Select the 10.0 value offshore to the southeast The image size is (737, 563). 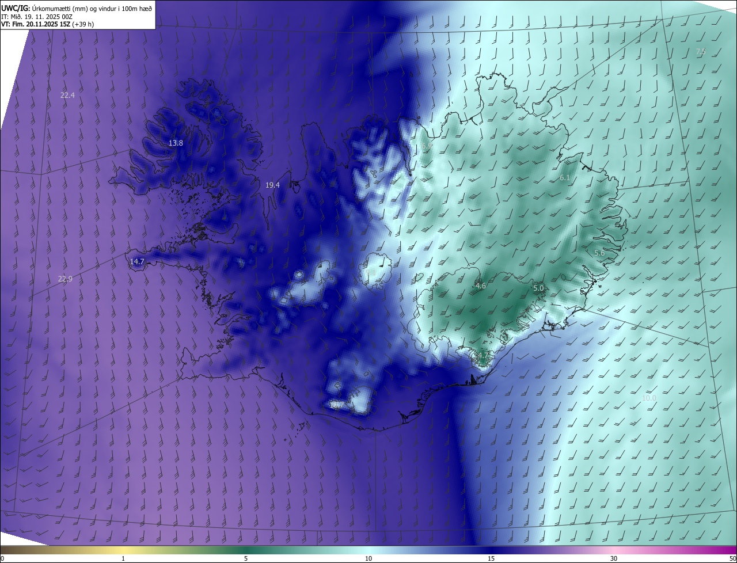[x=649, y=398]
